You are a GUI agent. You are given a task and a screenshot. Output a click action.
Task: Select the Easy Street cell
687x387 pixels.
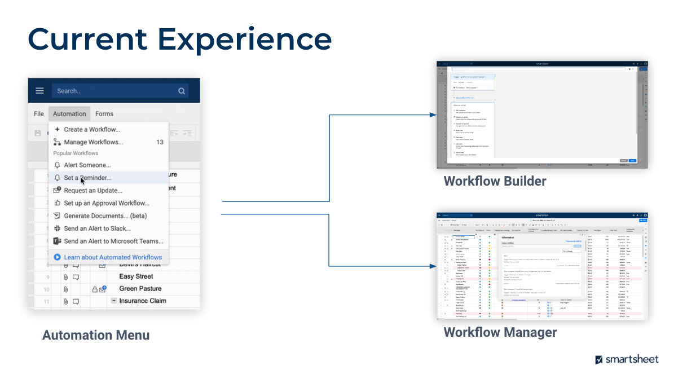pos(136,276)
